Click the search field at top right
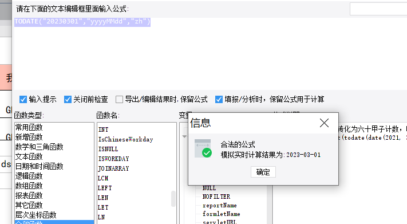This screenshot has height=224, width=407. [378, 9]
